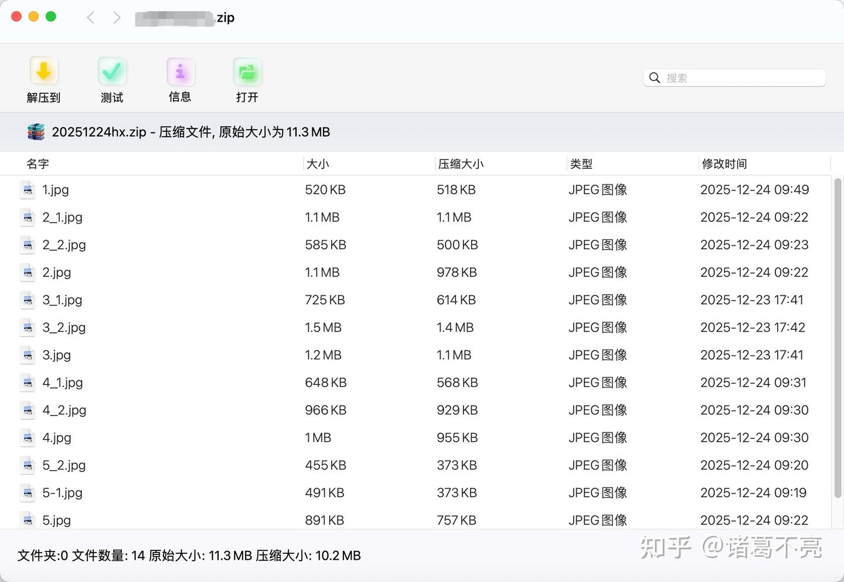Click the file icon of 4_2.jpg
Image resolution: width=844 pixels, height=582 pixels.
pyautogui.click(x=28, y=410)
